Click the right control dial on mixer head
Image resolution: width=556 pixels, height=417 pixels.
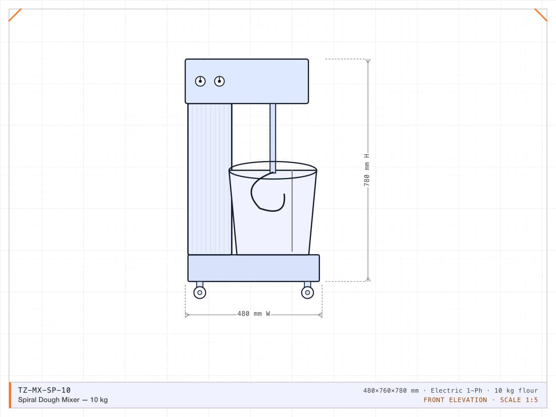click(219, 81)
